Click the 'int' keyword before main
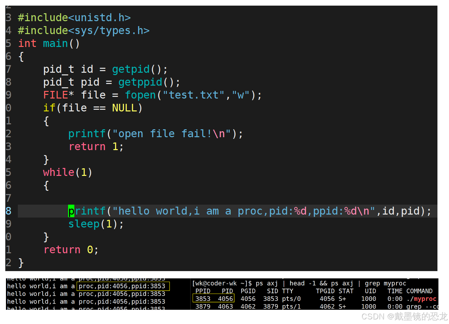The height and width of the screenshot is (324, 449). [27, 43]
